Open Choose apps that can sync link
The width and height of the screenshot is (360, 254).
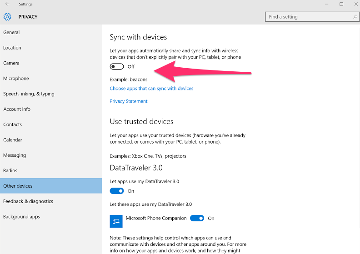pyautogui.click(x=151, y=89)
